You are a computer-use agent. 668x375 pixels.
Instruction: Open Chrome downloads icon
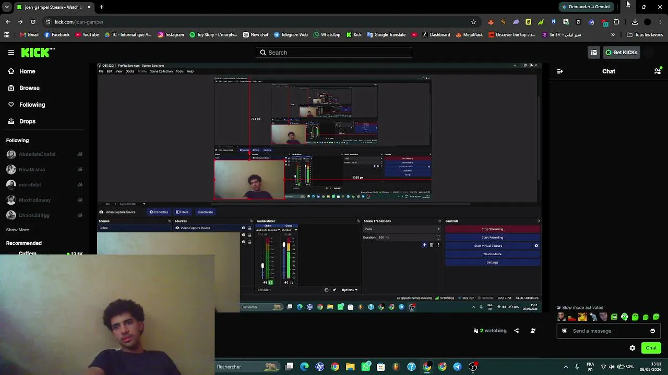[x=635, y=22]
